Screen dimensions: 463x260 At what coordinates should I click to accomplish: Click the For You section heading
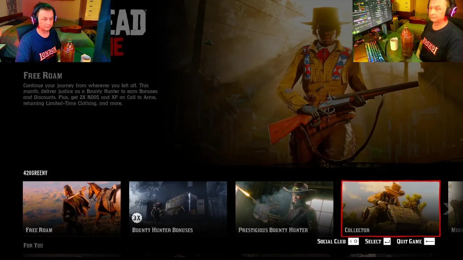[33, 246]
